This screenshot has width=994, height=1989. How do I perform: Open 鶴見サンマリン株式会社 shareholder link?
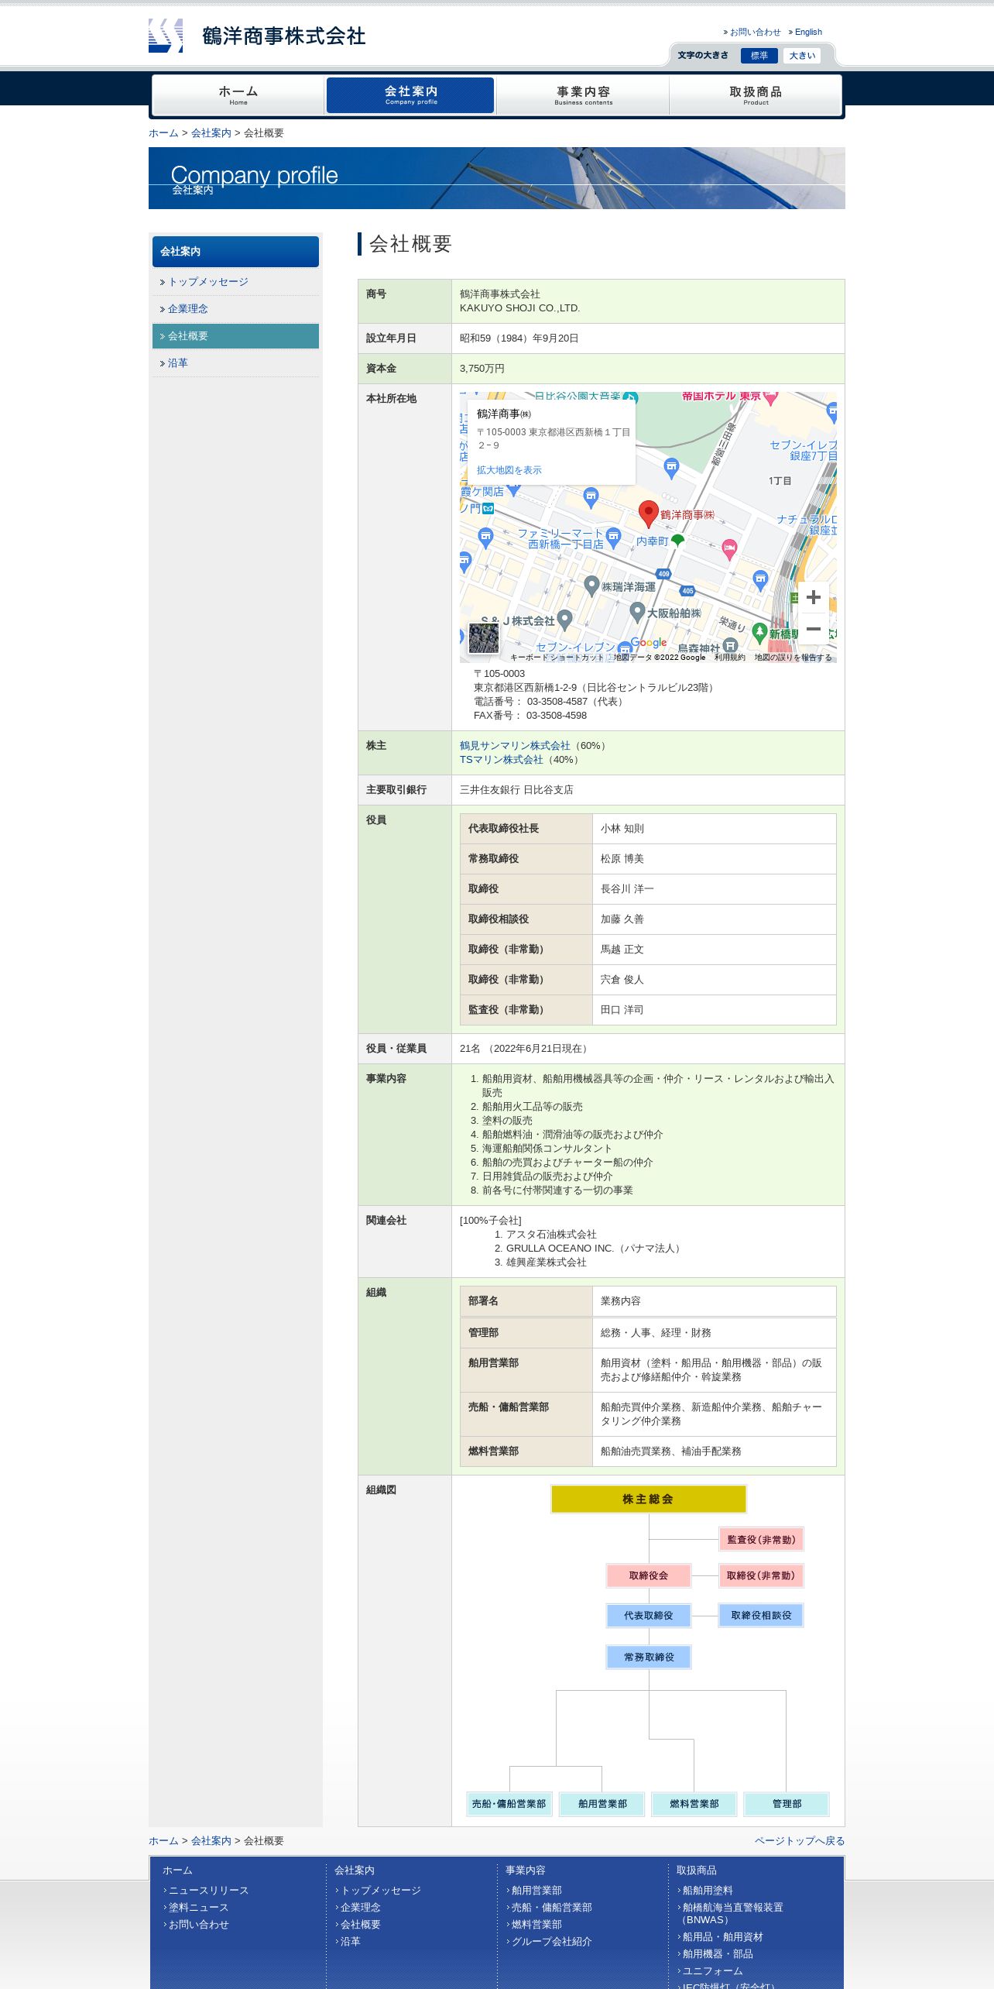pos(515,746)
